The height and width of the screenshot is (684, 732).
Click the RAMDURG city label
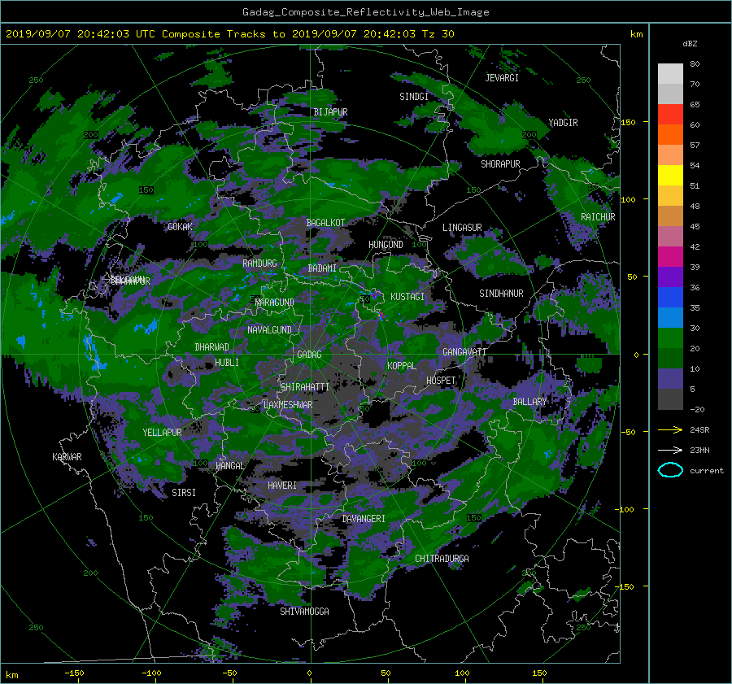point(259,264)
